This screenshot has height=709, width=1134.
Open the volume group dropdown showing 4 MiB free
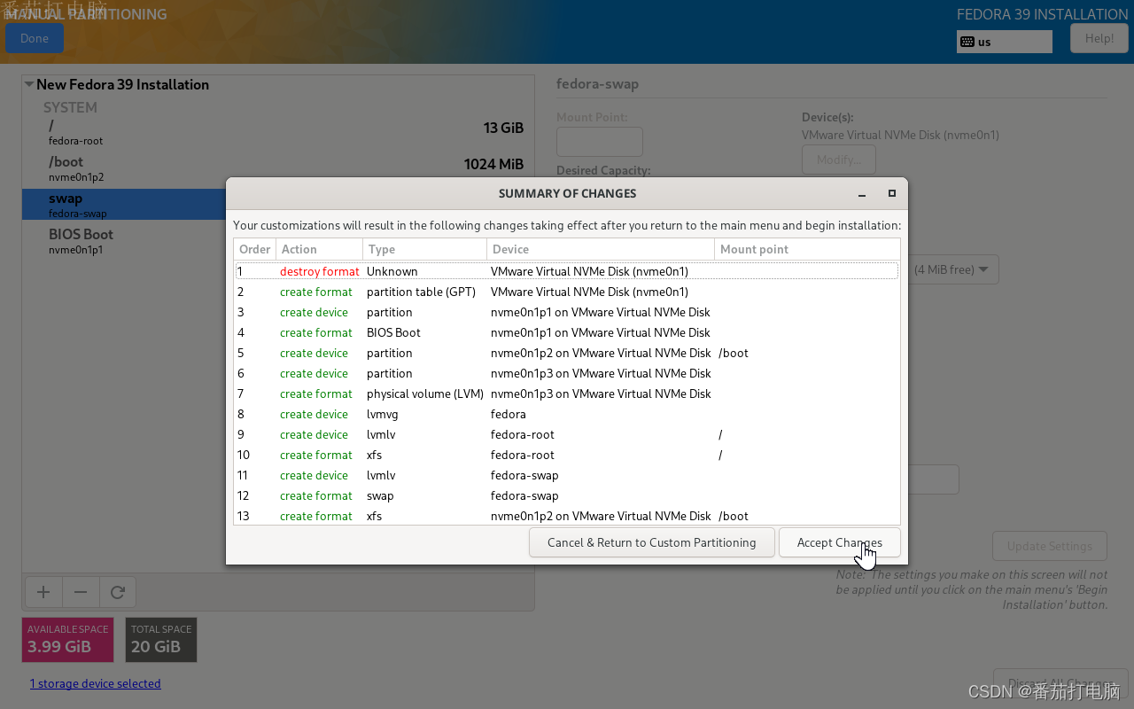pyautogui.click(x=953, y=269)
